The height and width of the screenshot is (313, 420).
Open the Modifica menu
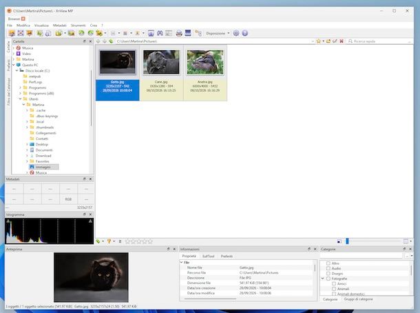click(23, 26)
